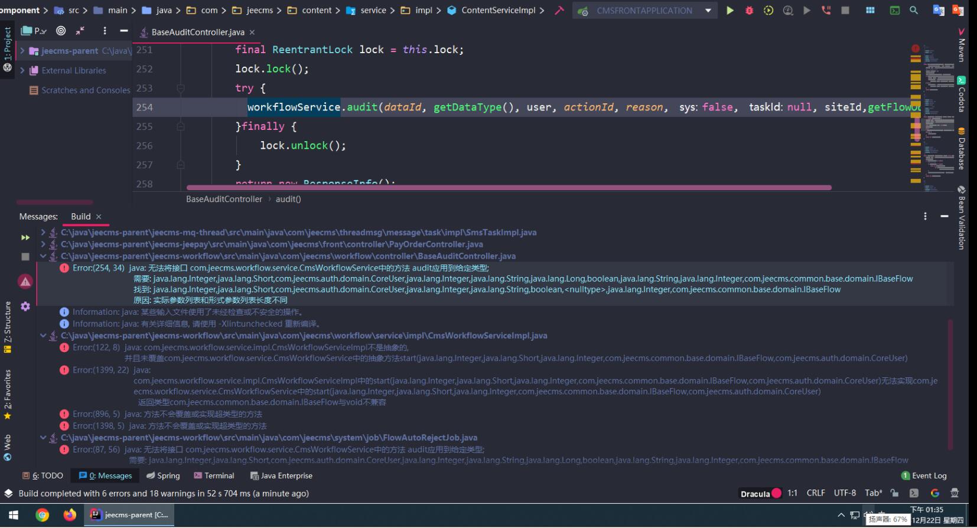Expand the jeecms-parent project tree node
977x528 pixels.
coord(22,51)
